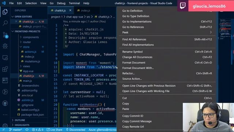
Task: Open package-lock.json file
Action: (x=33, y=115)
